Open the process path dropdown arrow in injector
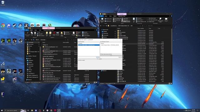This screenshot has height=112, width=200. click(x=99, y=57)
